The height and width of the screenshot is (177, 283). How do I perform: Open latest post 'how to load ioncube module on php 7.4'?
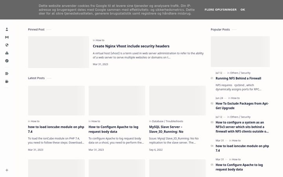coord(56,129)
